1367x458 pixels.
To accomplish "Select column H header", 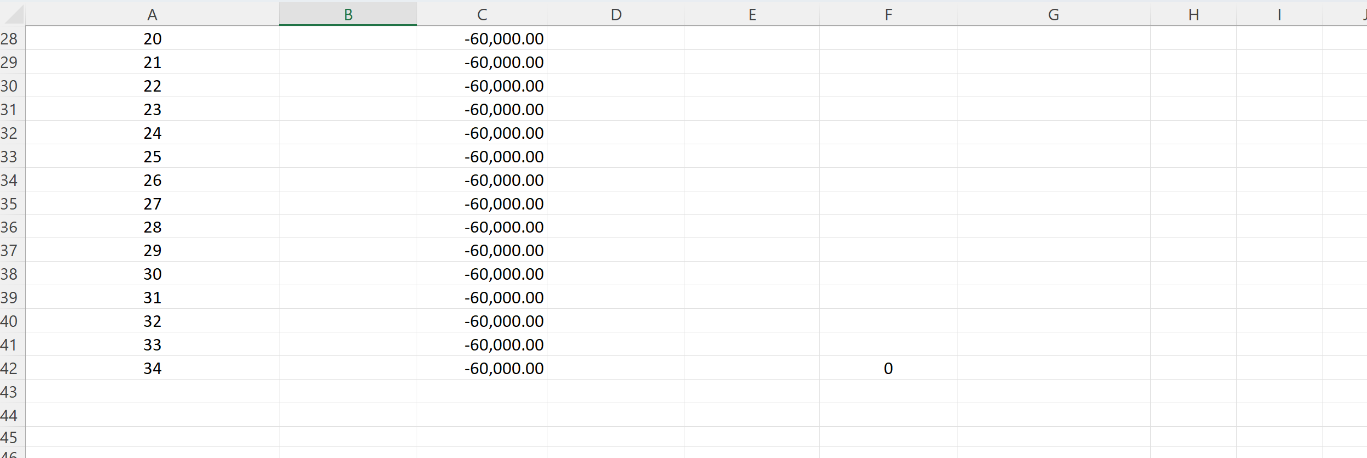I will 1194,14.
